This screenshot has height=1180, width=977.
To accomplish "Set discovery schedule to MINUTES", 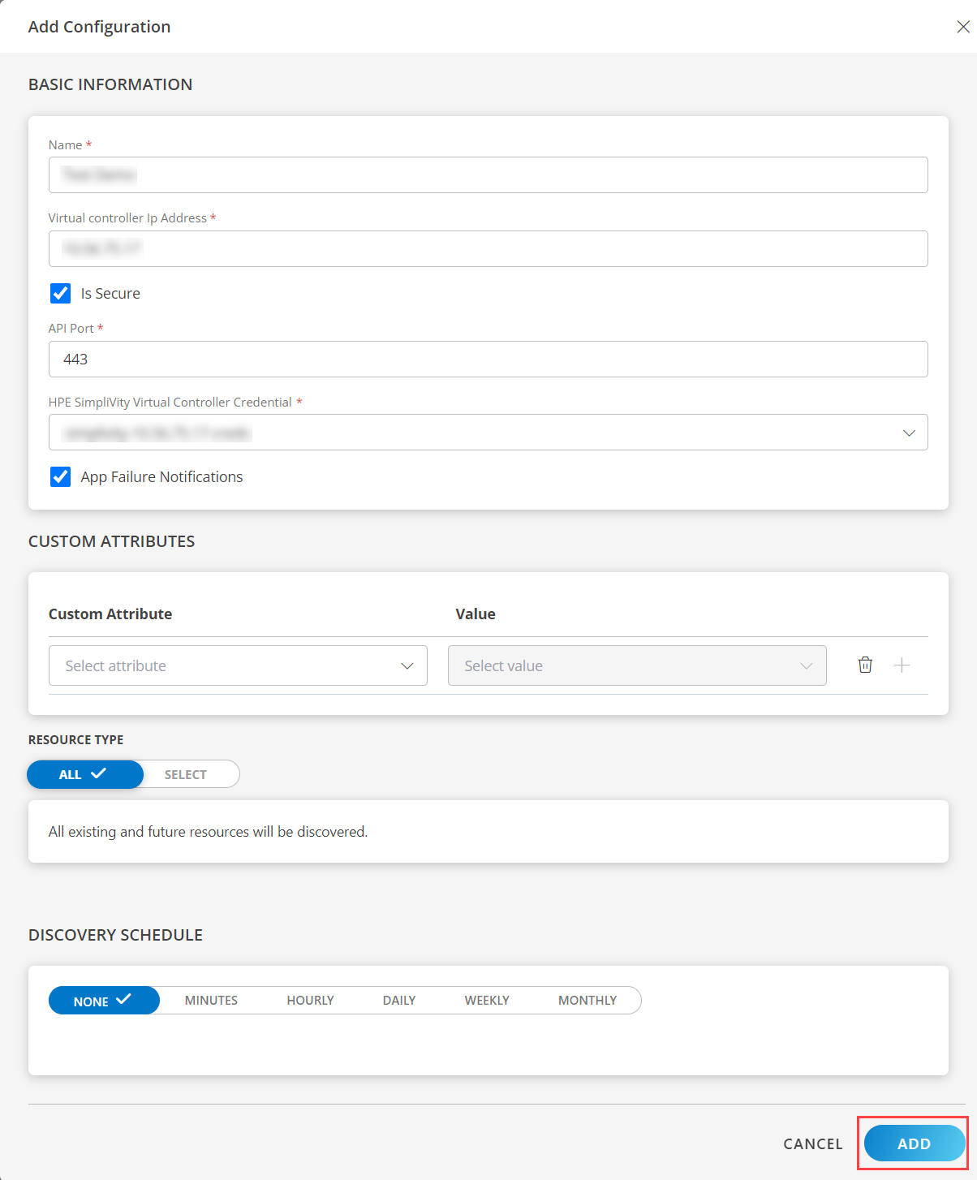I will (x=211, y=1000).
